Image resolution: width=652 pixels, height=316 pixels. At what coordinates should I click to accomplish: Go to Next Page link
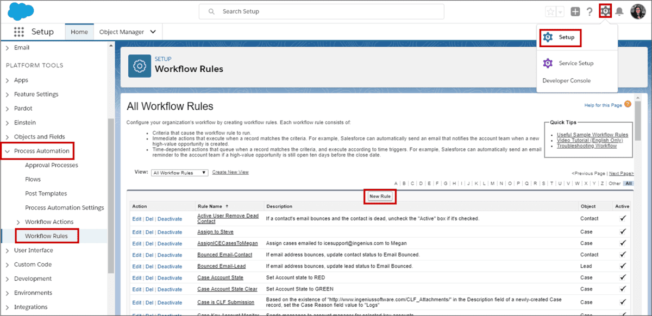pyautogui.click(x=622, y=173)
